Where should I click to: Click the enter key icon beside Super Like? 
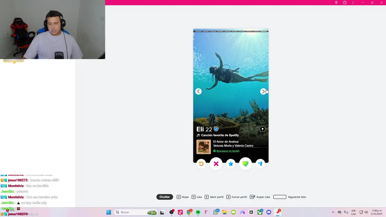(x=252, y=197)
